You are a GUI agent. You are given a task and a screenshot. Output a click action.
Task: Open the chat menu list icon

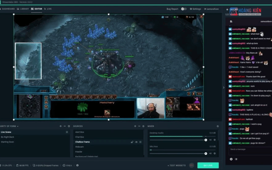coord(231,21)
